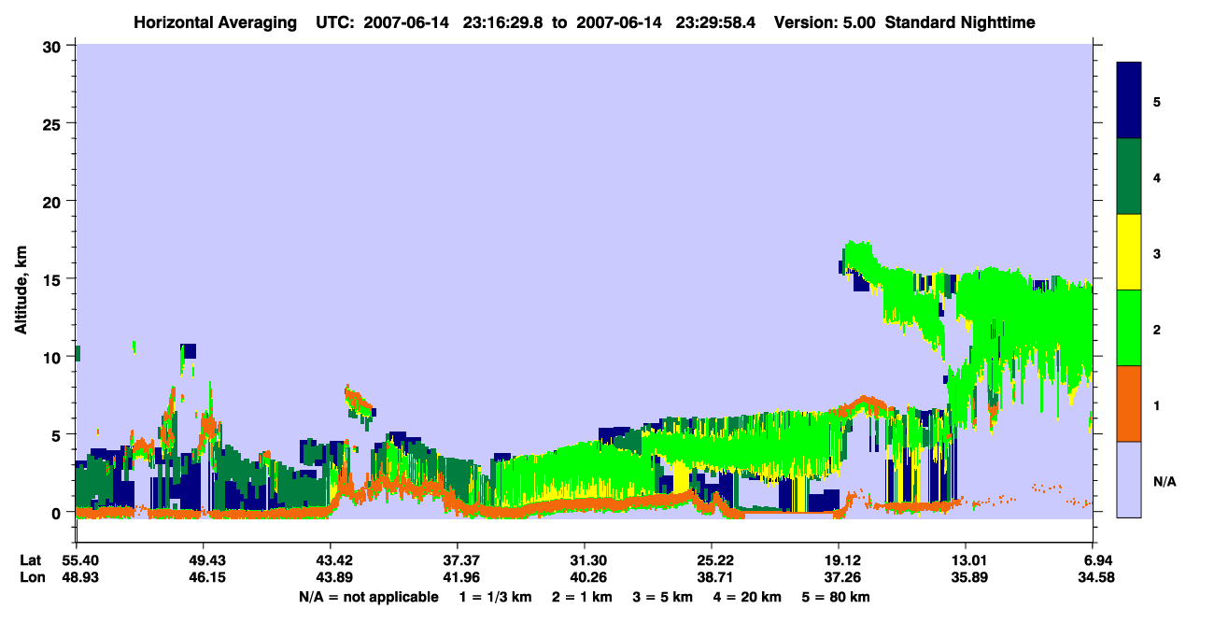Image resolution: width=1214 pixels, height=623 pixels.
Task: Click the altitude tick label '20'
Action: [54, 202]
